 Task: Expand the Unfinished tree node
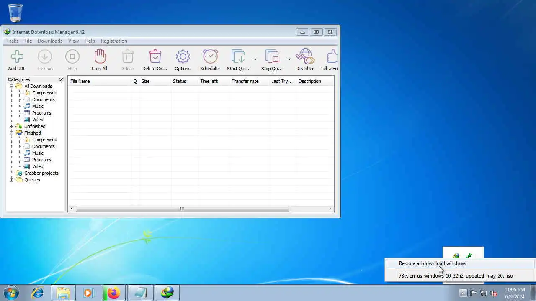12,126
